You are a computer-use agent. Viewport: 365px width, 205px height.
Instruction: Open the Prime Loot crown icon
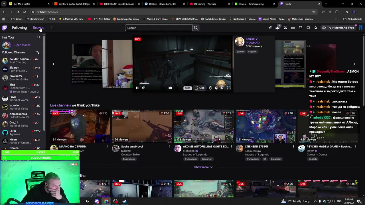[293, 28]
